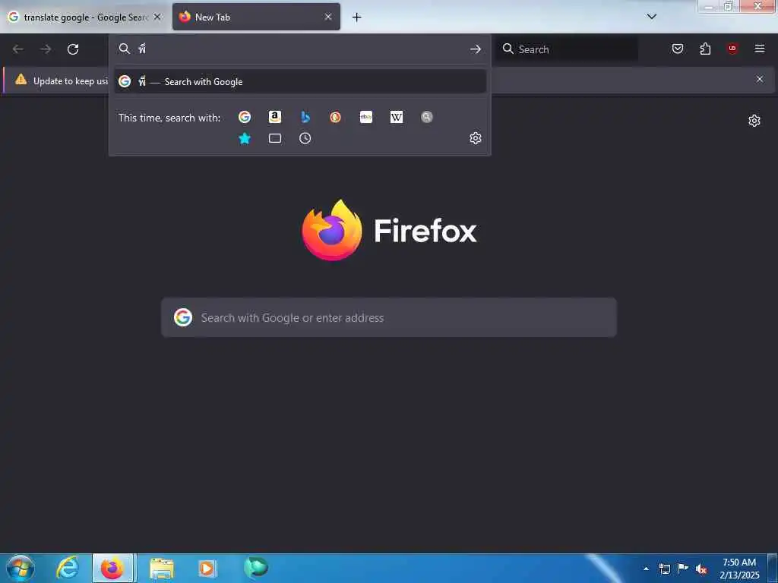Search open tabs with the tab icon
778x583 pixels.
[275, 138]
